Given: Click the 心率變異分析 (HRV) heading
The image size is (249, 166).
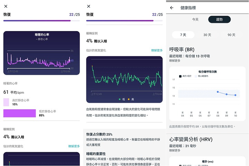Looking at the screenshot, I should pos(191,139).
